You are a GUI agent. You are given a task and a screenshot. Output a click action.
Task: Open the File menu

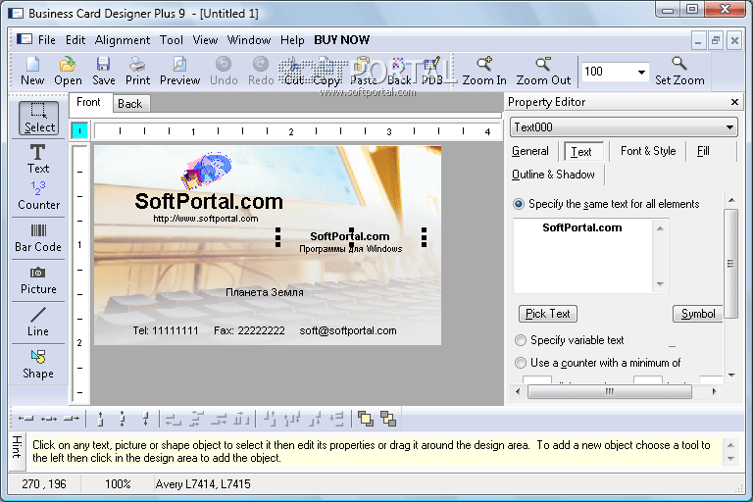point(47,40)
